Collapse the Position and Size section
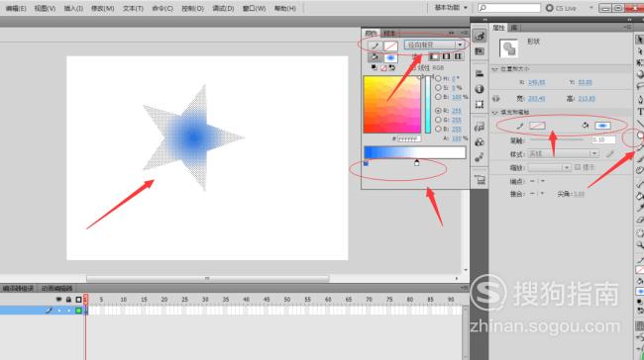The height and width of the screenshot is (360, 644). pyautogui.click(x=495, y=69)
